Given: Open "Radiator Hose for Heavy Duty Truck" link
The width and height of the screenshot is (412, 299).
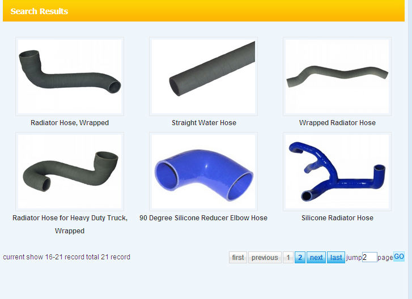Looking at the screenshot, I should tap(70, 218).
